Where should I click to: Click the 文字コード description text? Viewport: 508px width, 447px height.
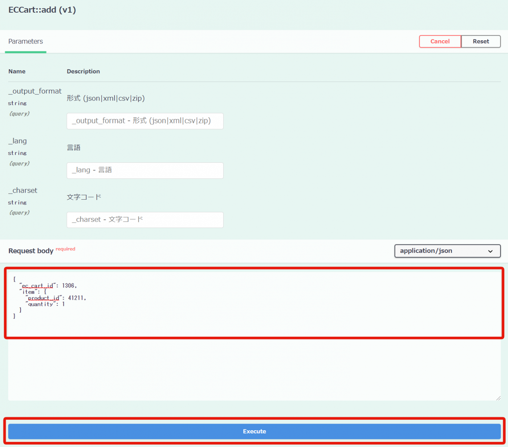(84, 197)
